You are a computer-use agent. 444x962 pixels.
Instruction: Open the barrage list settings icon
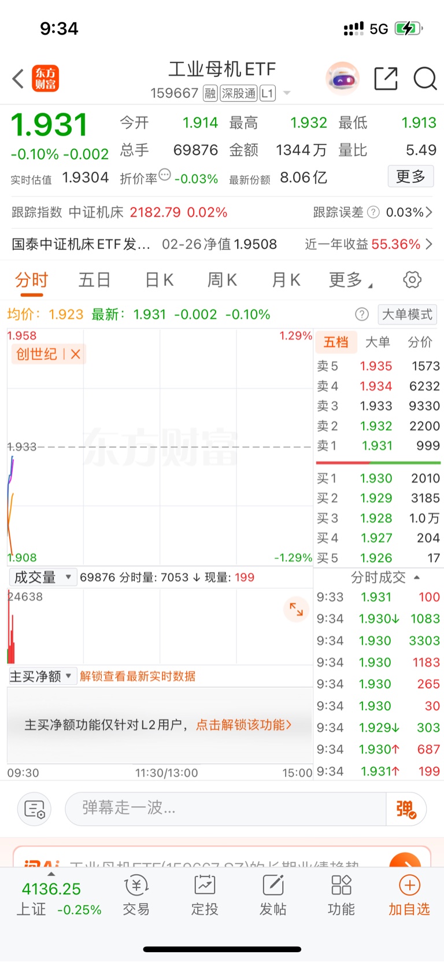click(35, 809)
